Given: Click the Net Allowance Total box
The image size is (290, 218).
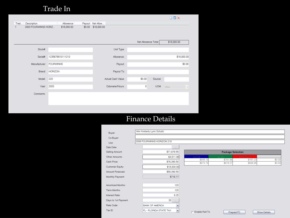Looking at the screenshot, I should (x=174, y=42).
